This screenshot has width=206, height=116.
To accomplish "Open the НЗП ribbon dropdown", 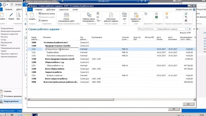I will [125, 21].
